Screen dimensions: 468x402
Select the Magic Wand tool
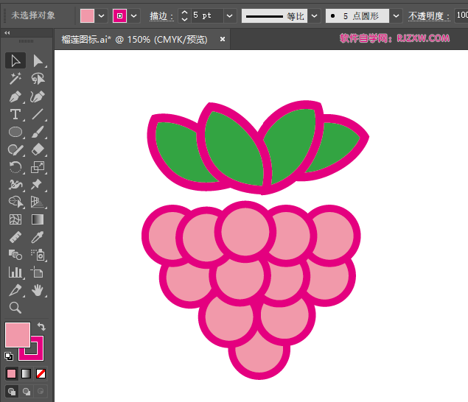point(15,79)
